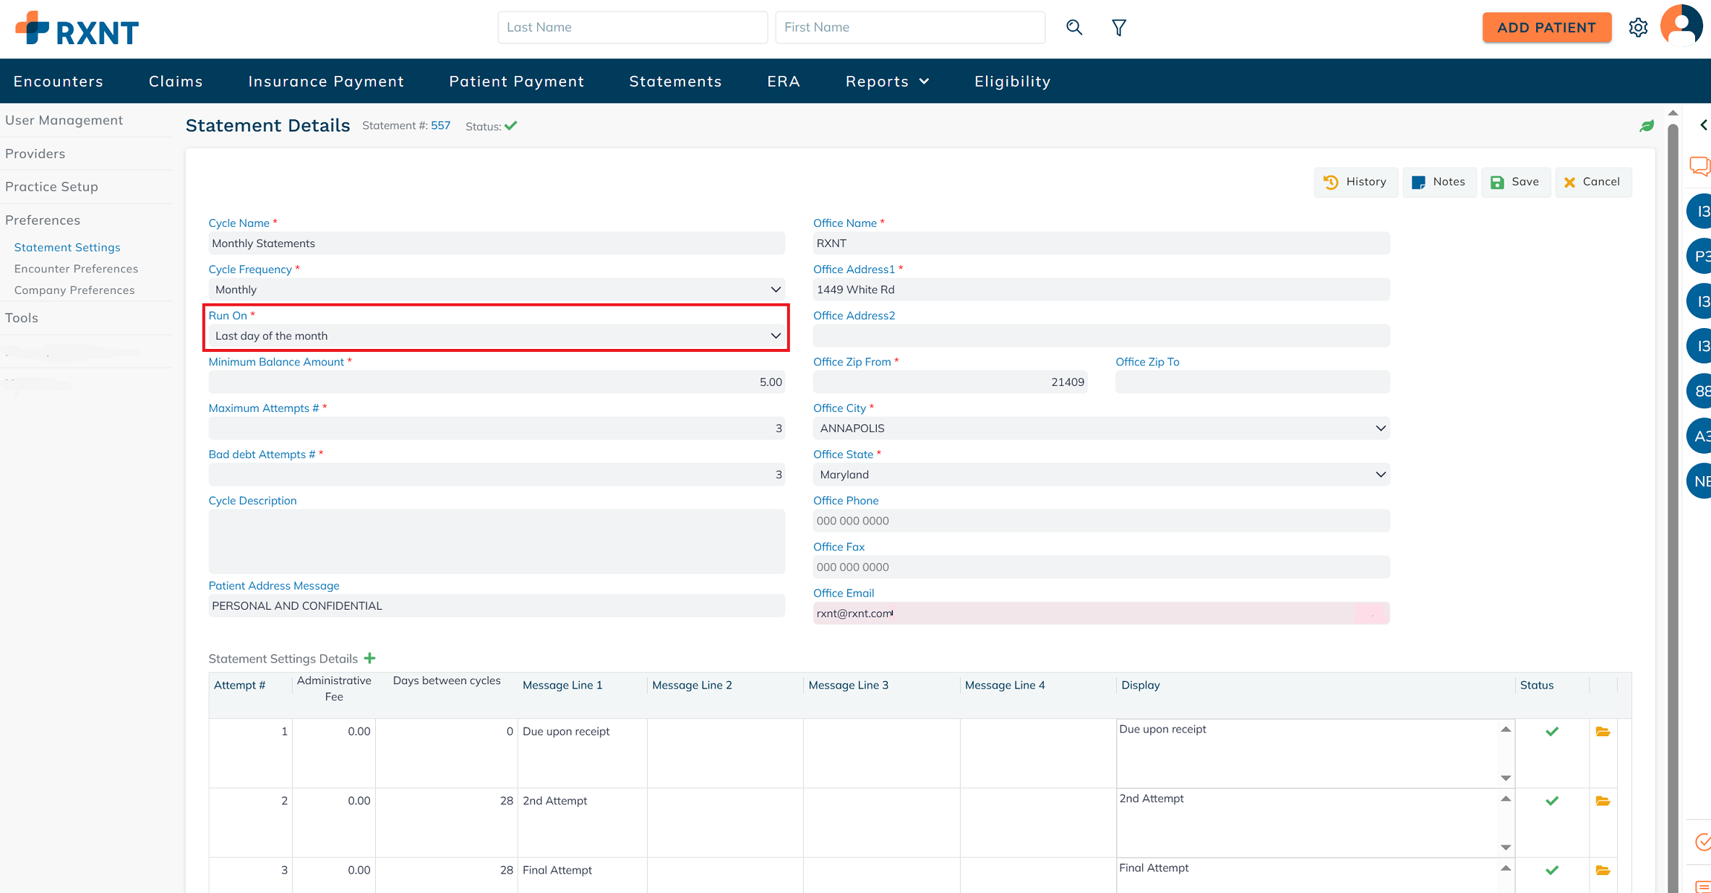Open the chat bubble sidebar icon
The height and width of the screenshot is (893, 1711).
(1699, 166)
